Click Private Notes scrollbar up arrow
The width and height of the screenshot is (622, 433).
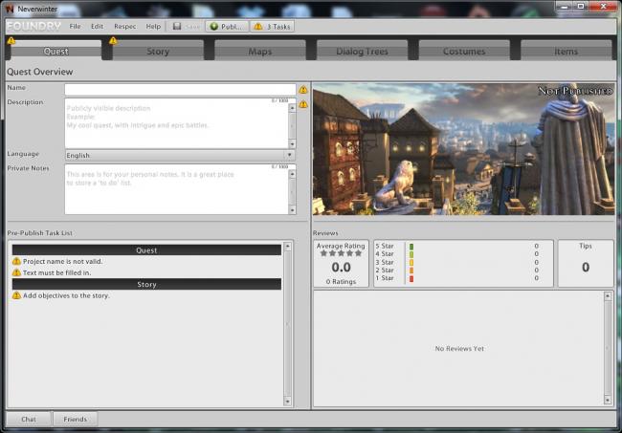[x=293, y=174]
